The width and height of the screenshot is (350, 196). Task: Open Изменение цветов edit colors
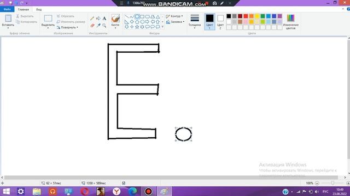[290, 22]
